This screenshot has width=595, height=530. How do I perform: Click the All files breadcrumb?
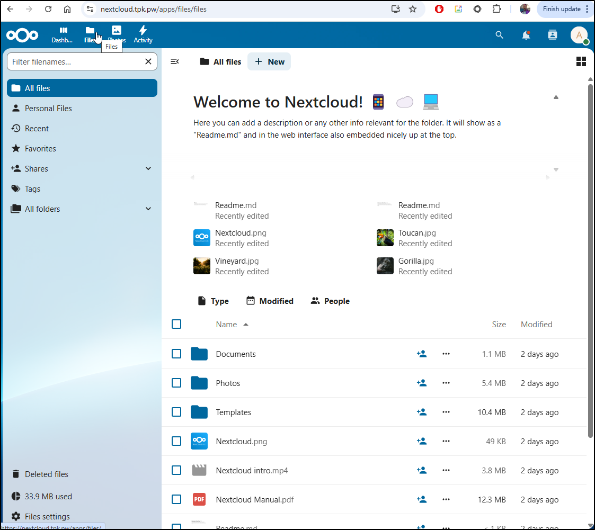pos(220,61)
